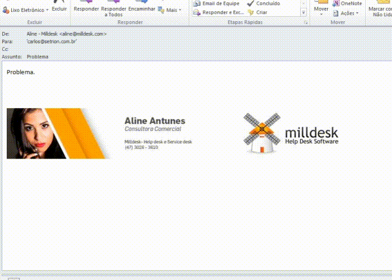
Task: Forward the message with Encaminhar
Action: [142, 7]
